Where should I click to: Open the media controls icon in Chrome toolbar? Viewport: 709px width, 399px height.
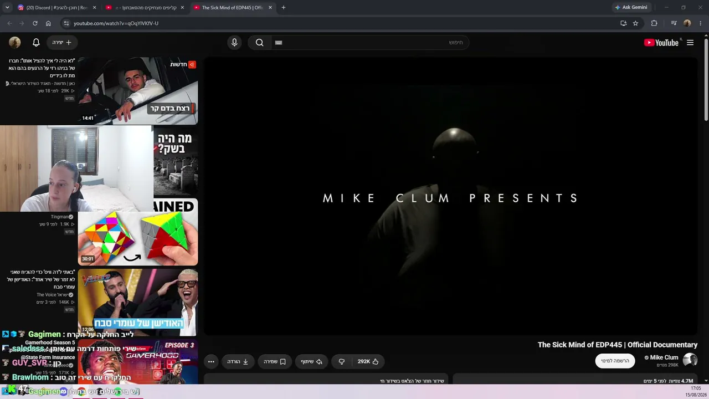pyautogui.click(x=674, y=23)
